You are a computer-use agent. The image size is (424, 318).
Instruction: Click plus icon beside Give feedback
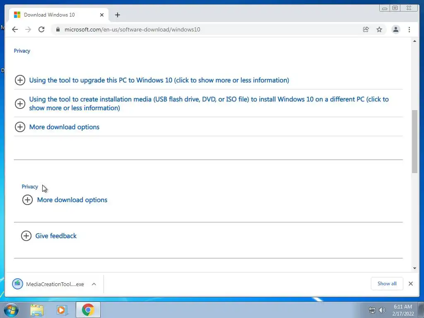click(x=26, y=236)
